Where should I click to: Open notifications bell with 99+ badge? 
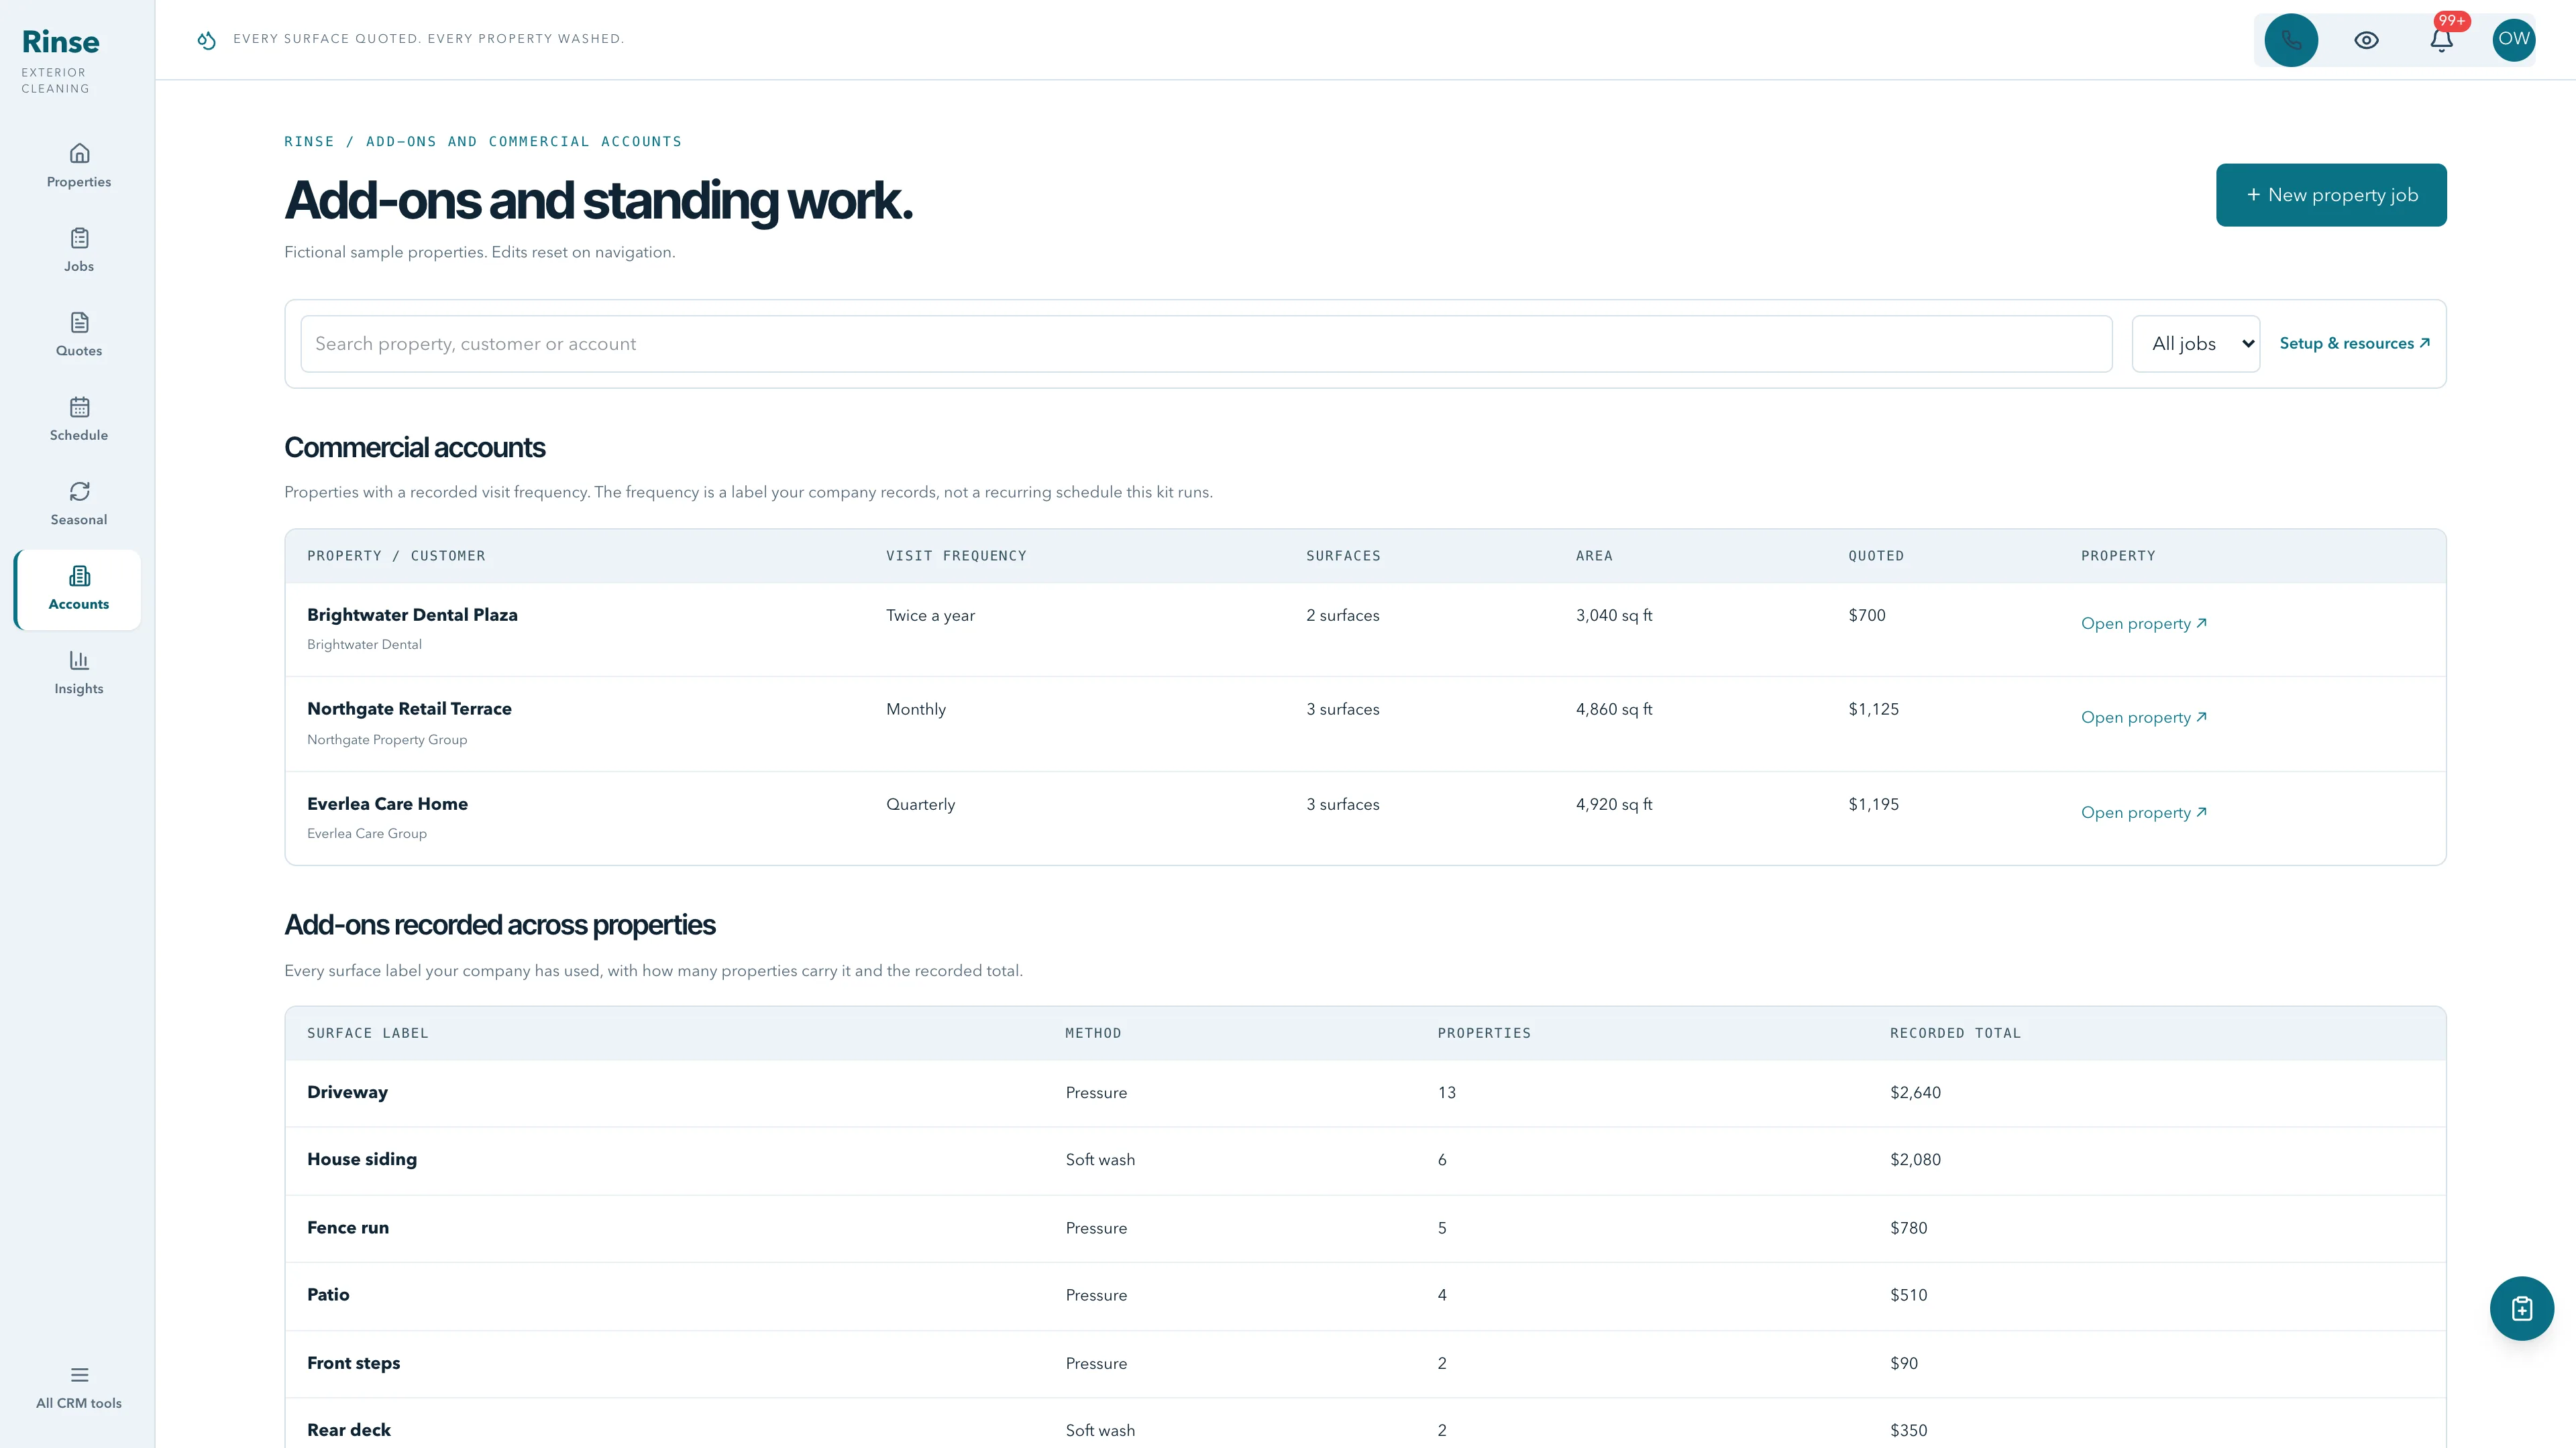(2441, 40)
